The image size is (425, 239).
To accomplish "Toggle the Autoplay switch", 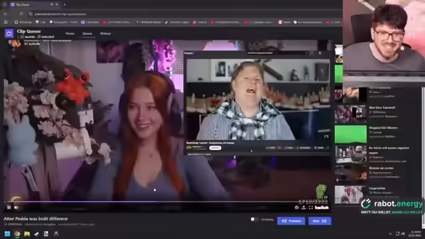I will coord(254,219).
